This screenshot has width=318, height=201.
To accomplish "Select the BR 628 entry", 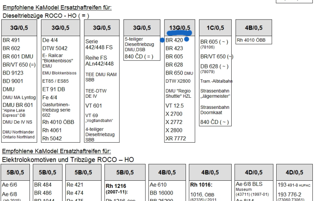I will [174, 65].
